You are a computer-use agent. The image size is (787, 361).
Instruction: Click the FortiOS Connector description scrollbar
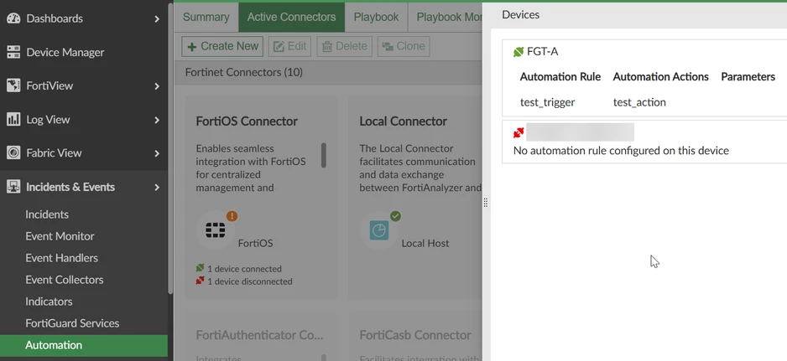coord(324,156)
